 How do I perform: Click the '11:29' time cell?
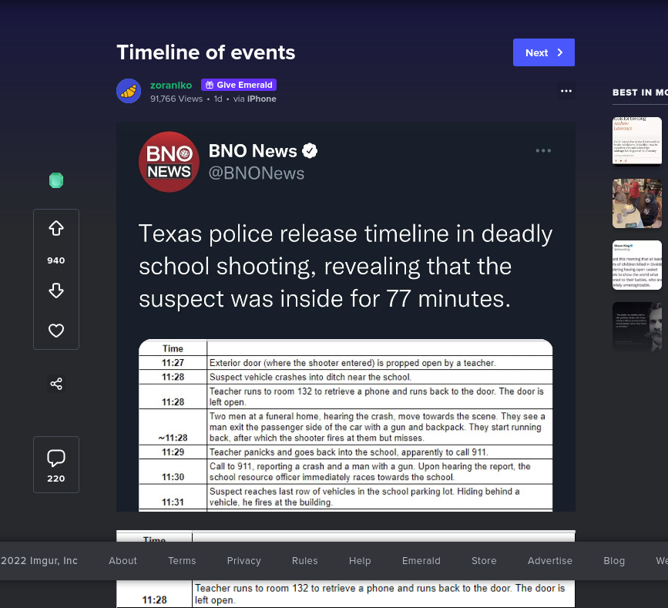coord(173,452)
